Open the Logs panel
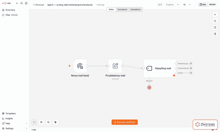The image size is (220, 132). tap(34, 129)
